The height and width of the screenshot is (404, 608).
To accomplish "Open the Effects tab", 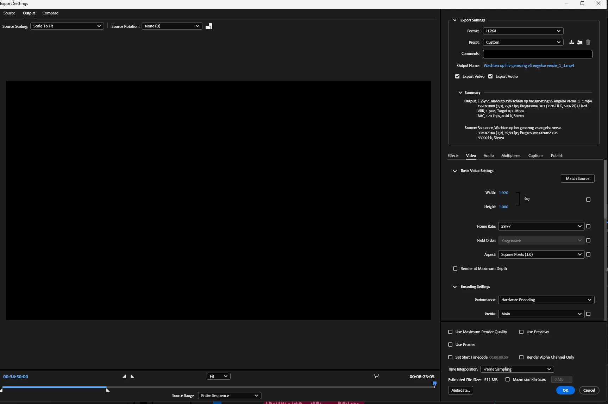I will (453, 156).
